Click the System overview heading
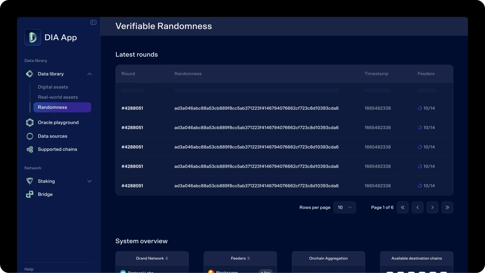The width and height of the screenshot is (485, 273). pyautogui.click(x=142, y=241)
